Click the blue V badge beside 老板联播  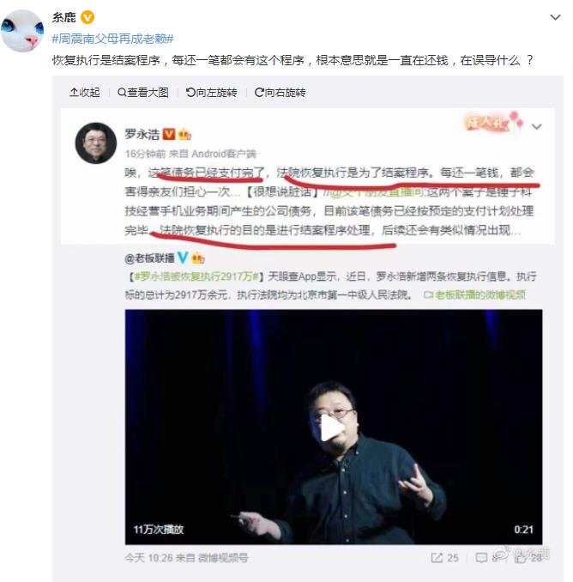pyautogui.click(x=183, y=258)
